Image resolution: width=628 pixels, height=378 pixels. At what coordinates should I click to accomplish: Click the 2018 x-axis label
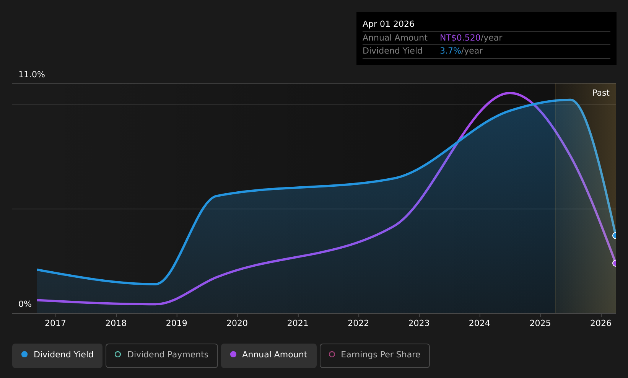(116, 323)
